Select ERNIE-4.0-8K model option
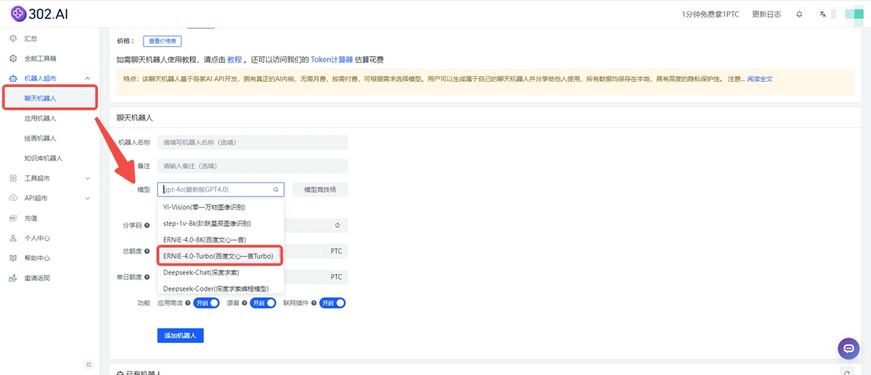The height and width of the screenshot is (375, 871). 221,240
